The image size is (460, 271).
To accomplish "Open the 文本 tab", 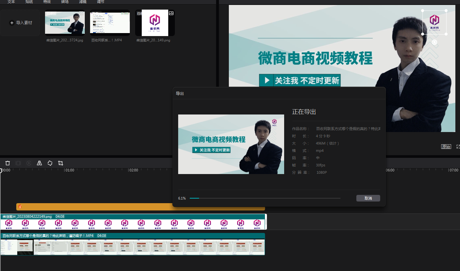I will pyautogui.click(x=11, y=2).
